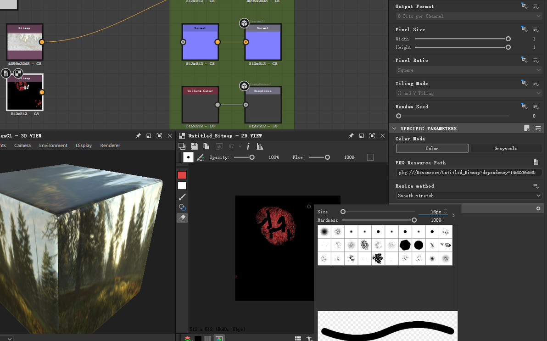Click the Save bitmap icon in 2D view
547x341 pixels.
[x=194, y=146]
